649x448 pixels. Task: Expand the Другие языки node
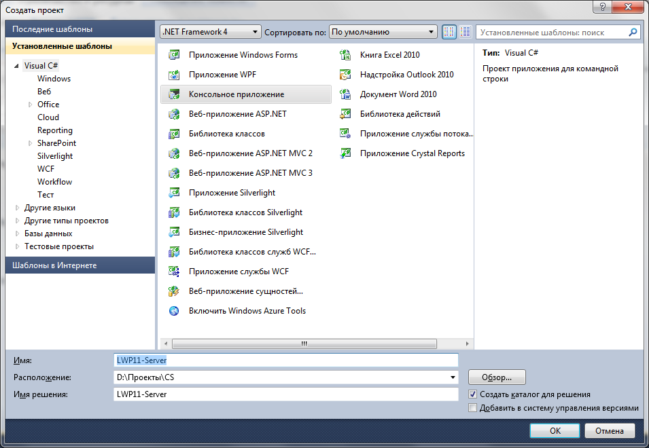[x=17, y=208]
